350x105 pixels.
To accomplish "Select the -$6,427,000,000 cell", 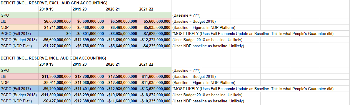I will tap(55, 101).
